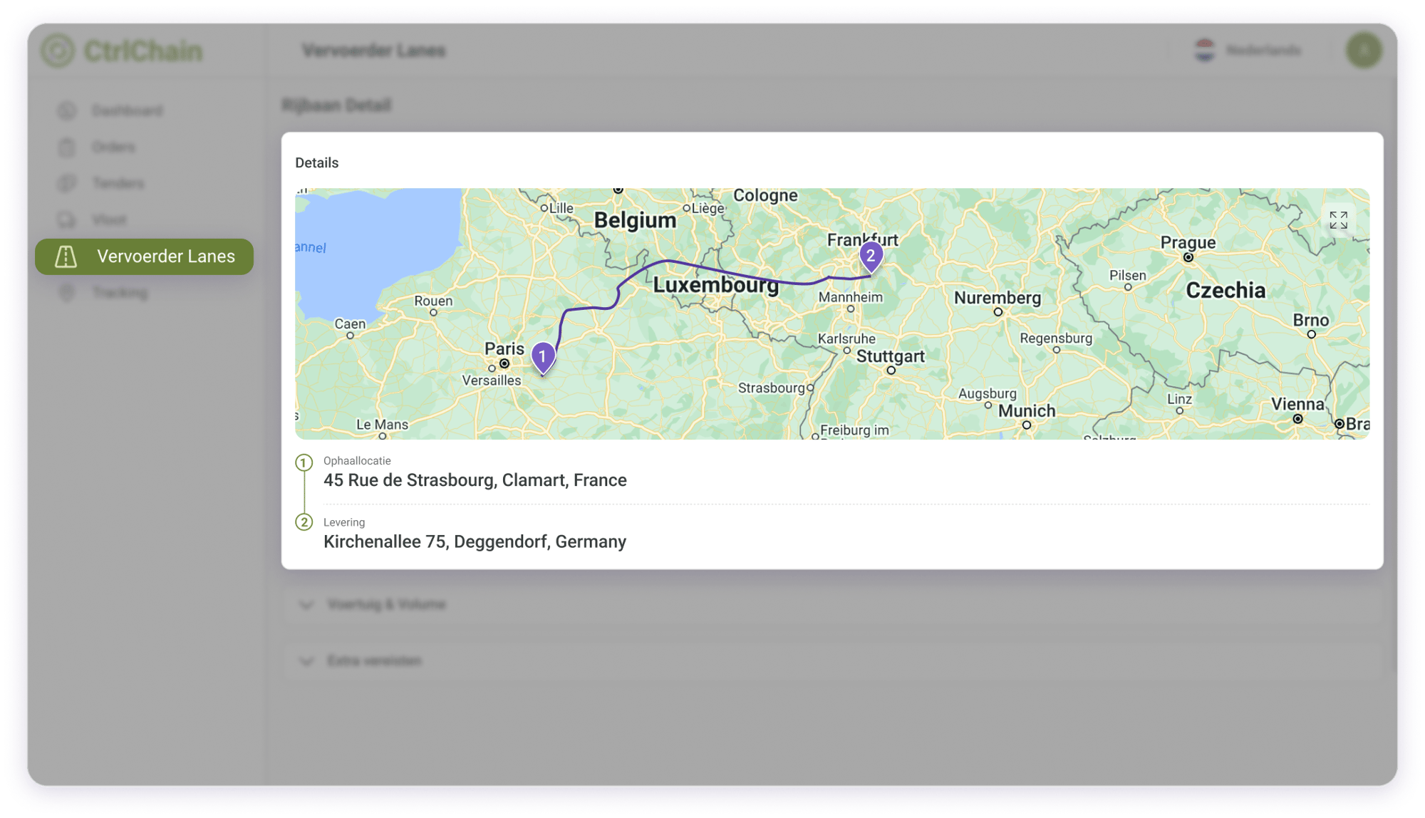Click the Levering label
The image size is (1425, 818).
344,522
